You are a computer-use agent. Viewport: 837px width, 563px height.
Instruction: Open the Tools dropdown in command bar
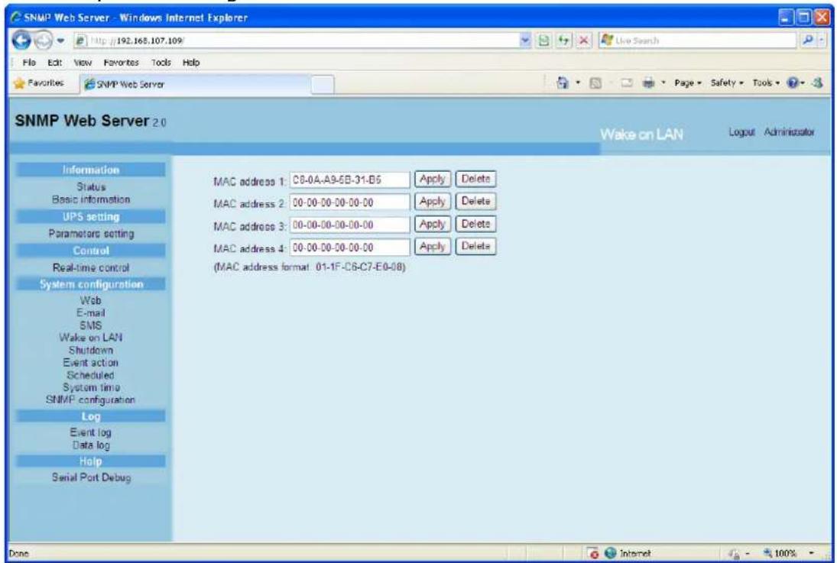(x=766, y=83)
